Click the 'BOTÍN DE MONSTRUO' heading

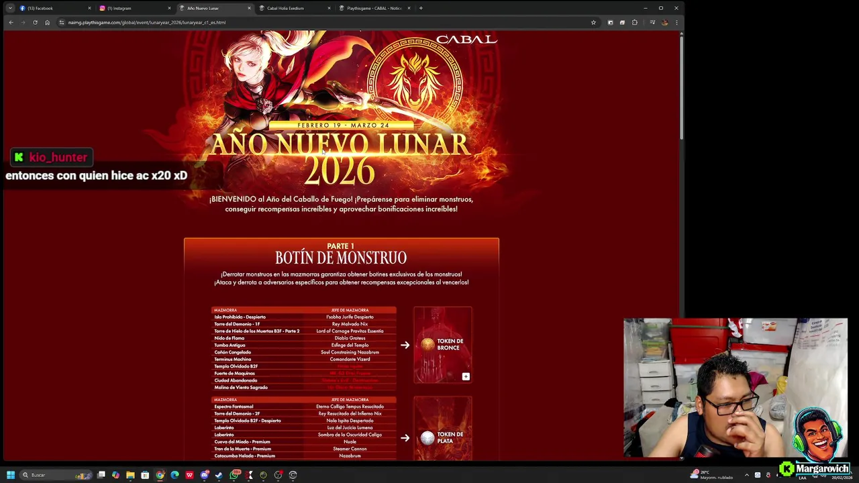coord(341,258)
